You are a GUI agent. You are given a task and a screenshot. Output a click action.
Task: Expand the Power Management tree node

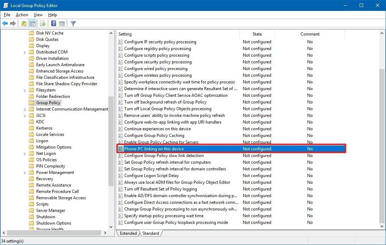24,172
